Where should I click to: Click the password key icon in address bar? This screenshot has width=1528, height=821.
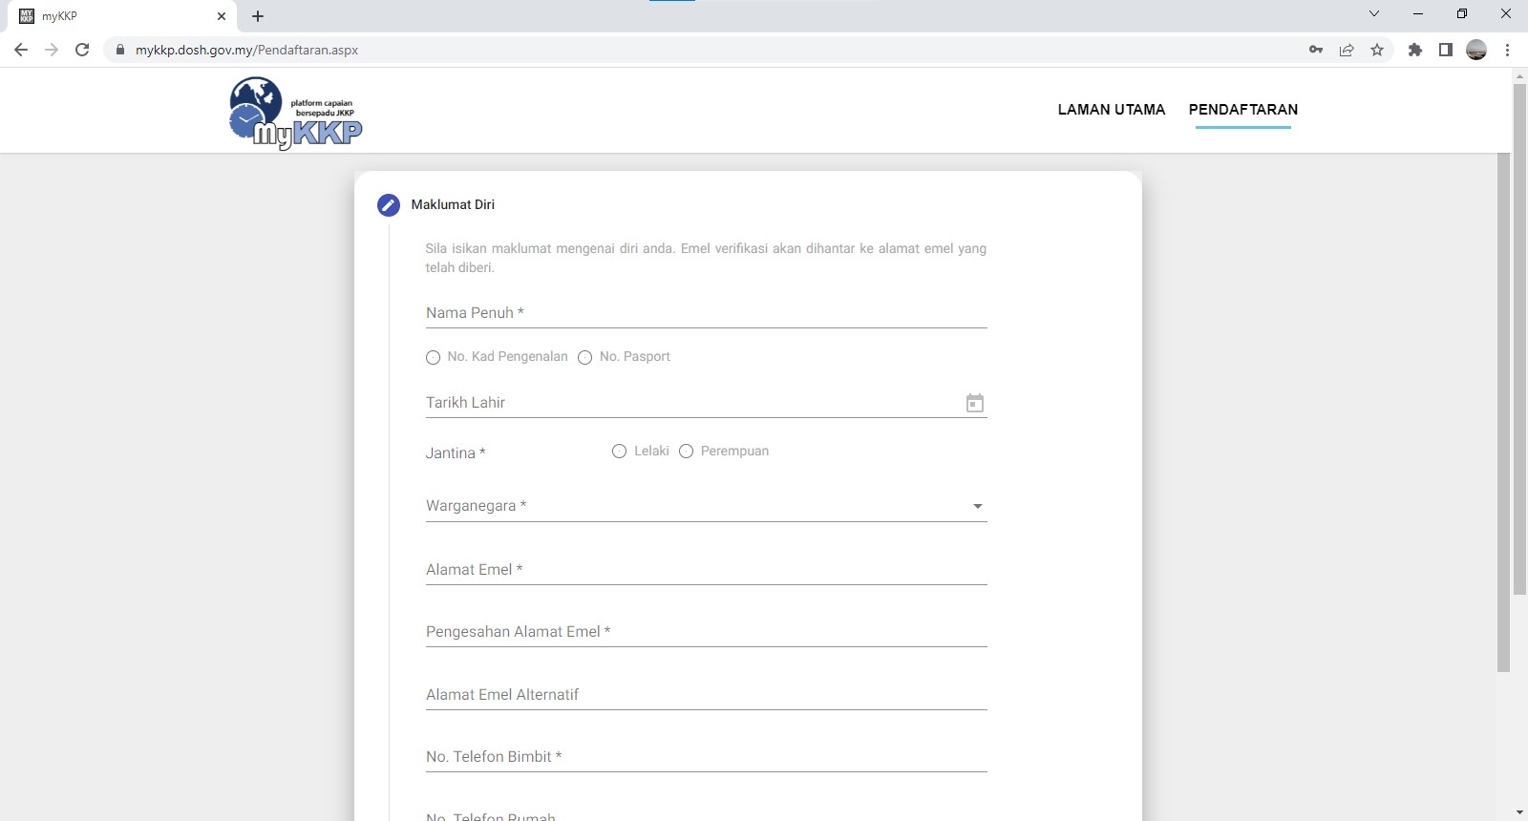pyautogui.click(x=1316, y=51)
